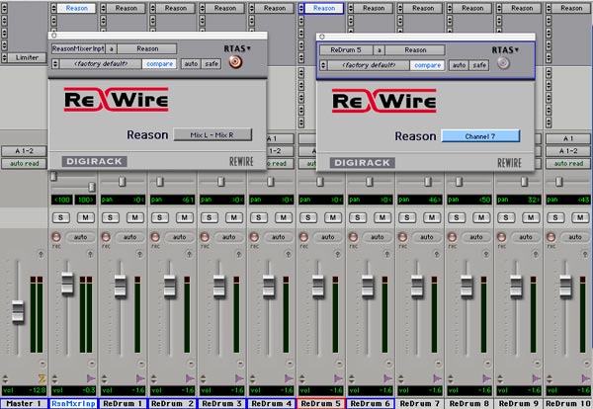Viewport: 593px width, 409px height.
Task: Solo the RsnMxrInp track
Action: (x=61, y=217)
